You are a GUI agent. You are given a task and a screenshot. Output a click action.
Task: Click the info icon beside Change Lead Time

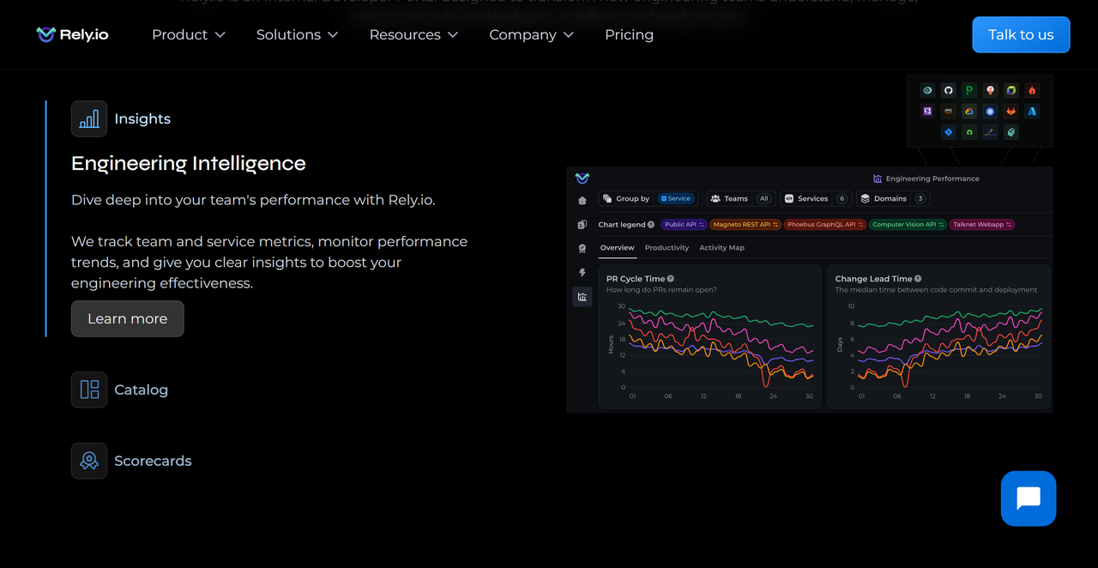918,279
